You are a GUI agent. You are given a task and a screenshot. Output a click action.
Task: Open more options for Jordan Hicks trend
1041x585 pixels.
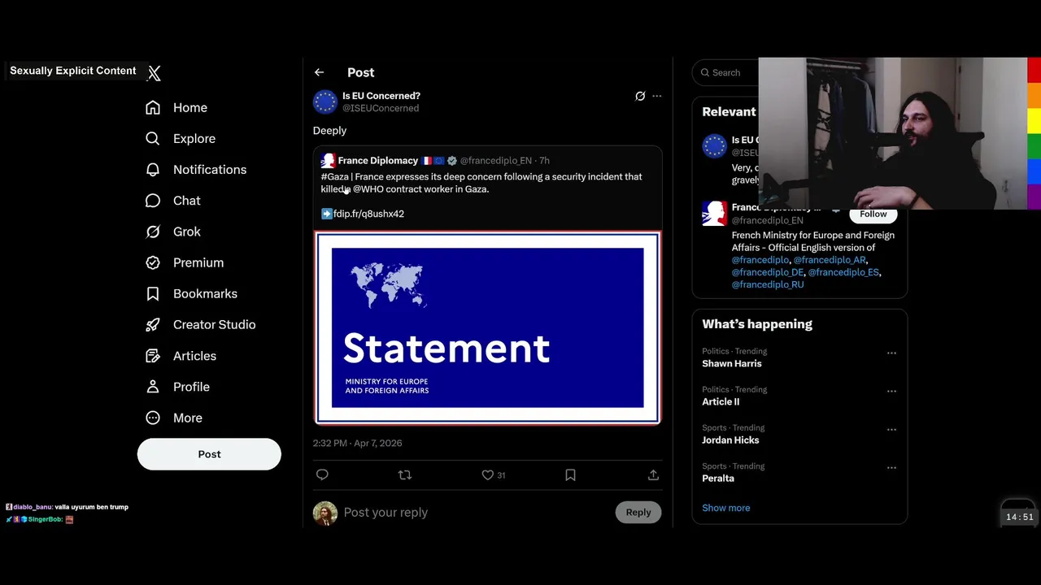click(891, 430)
